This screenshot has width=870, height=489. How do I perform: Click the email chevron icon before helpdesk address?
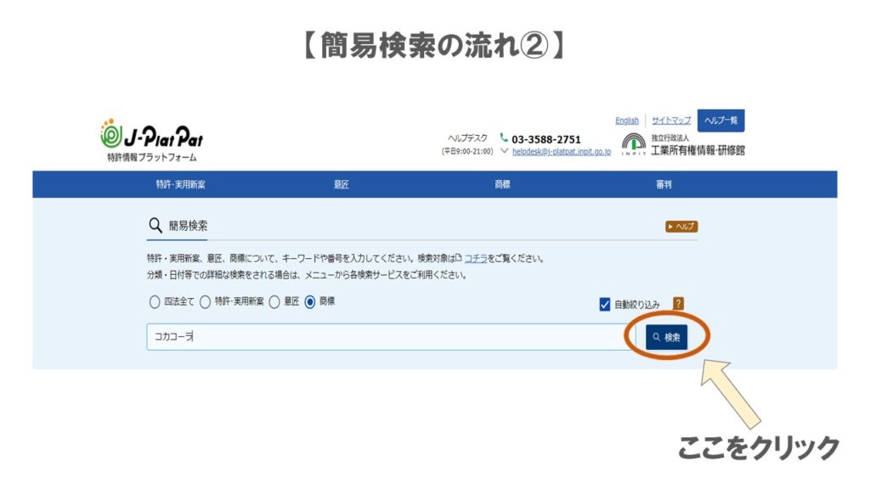505,151
